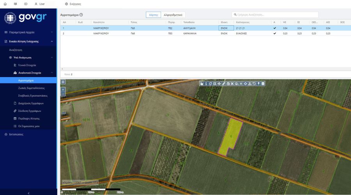The image size is (351, 195).
Task: Collapse the Ενιαία Αίτηση Ενίσχυσης section
Action: (x=52, y=41)
